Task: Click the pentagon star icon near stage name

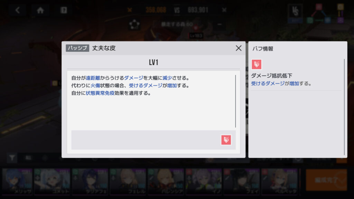Action: 134,25
